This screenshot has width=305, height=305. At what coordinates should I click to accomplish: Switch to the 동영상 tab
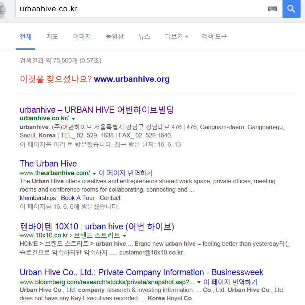pos(115,36)
